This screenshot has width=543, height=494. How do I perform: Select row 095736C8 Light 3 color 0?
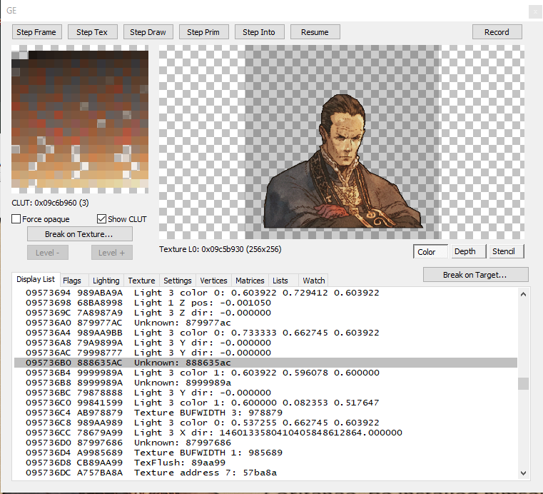tap(265, 423)
